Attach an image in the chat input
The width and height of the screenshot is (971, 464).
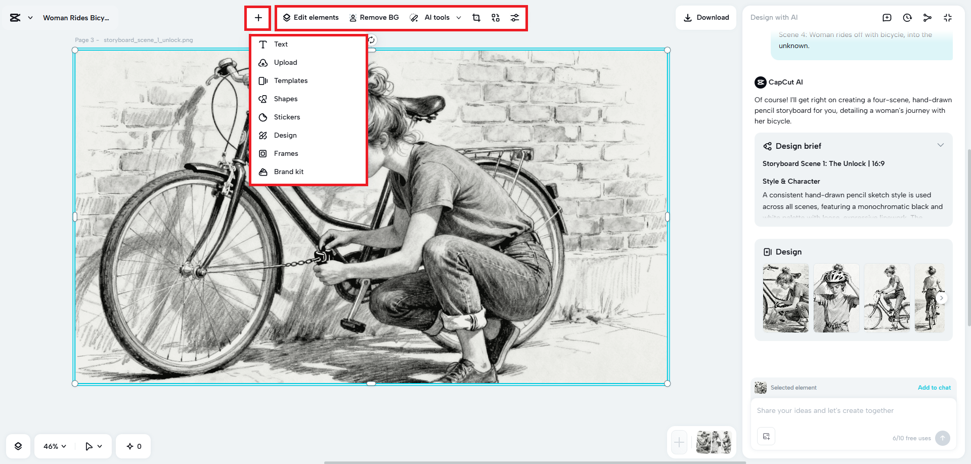click(x=766, y=436)
